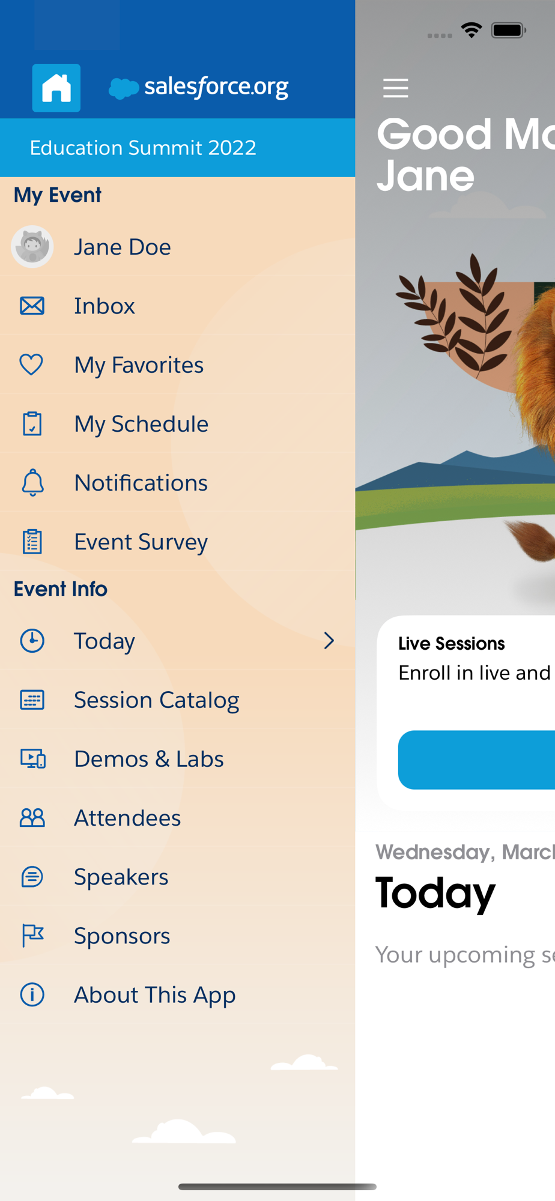Click the salesforce.org logo
This screenshot has width=555, height=1201.
click(x=199, y=88)
